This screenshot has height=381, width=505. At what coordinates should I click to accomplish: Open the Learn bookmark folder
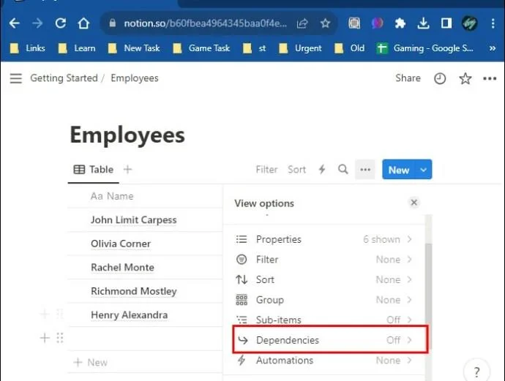click(x=77, y=48)
